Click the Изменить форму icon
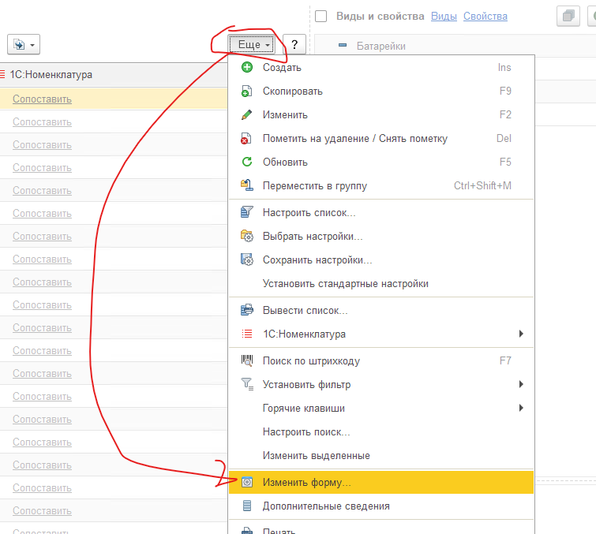The image size is (596, 534). pos(246,482)
